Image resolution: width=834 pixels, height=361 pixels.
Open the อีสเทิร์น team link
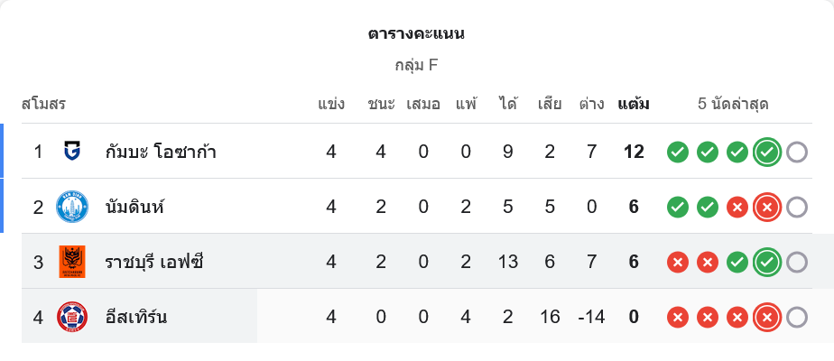(x=136, y=318)
